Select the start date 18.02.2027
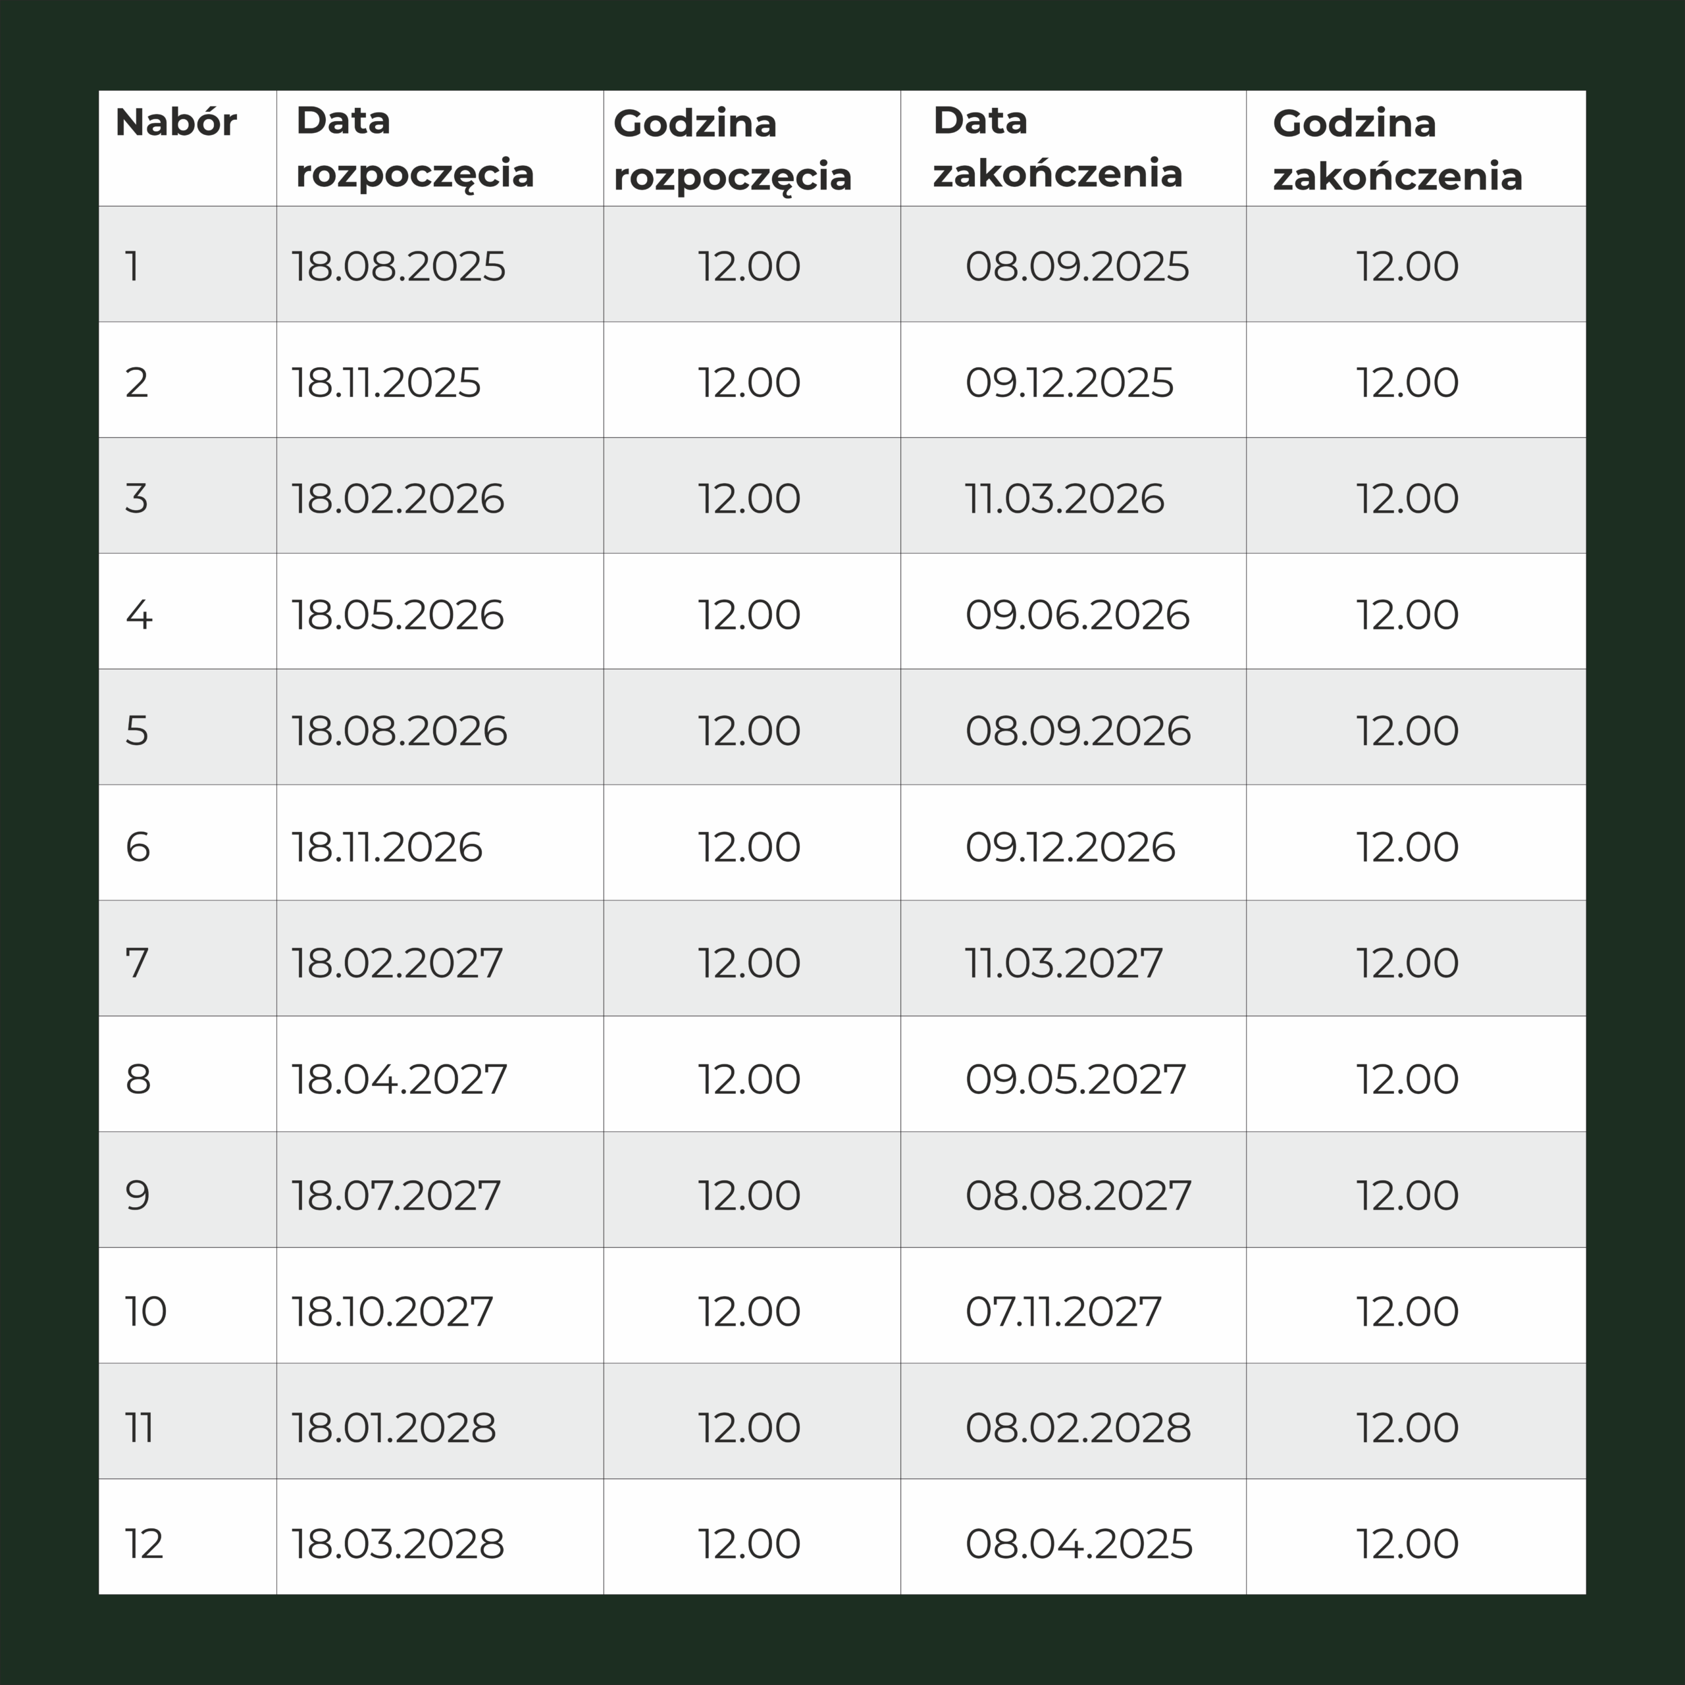 click(397, 963)
